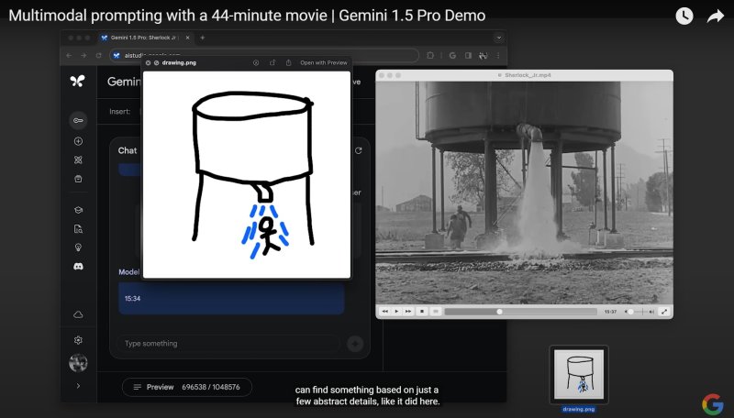Click the YouTube Share arrow icon
Image resolution: width=734 pixels, height=418 pixels.
point(715,16)
